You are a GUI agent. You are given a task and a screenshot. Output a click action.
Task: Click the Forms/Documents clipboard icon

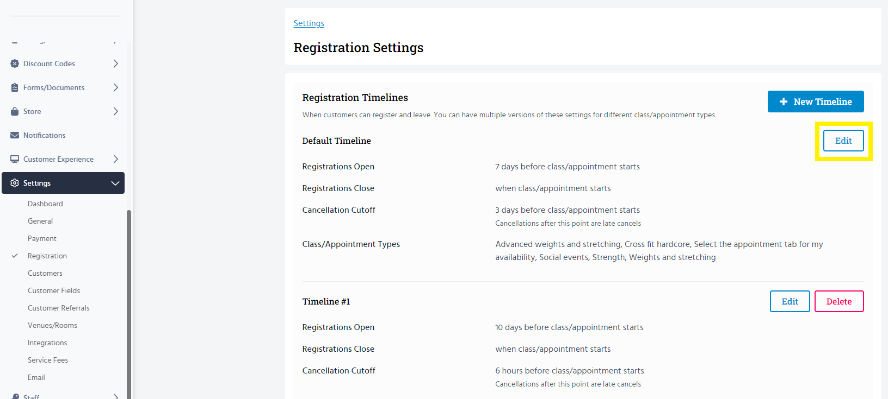[15, 87]
